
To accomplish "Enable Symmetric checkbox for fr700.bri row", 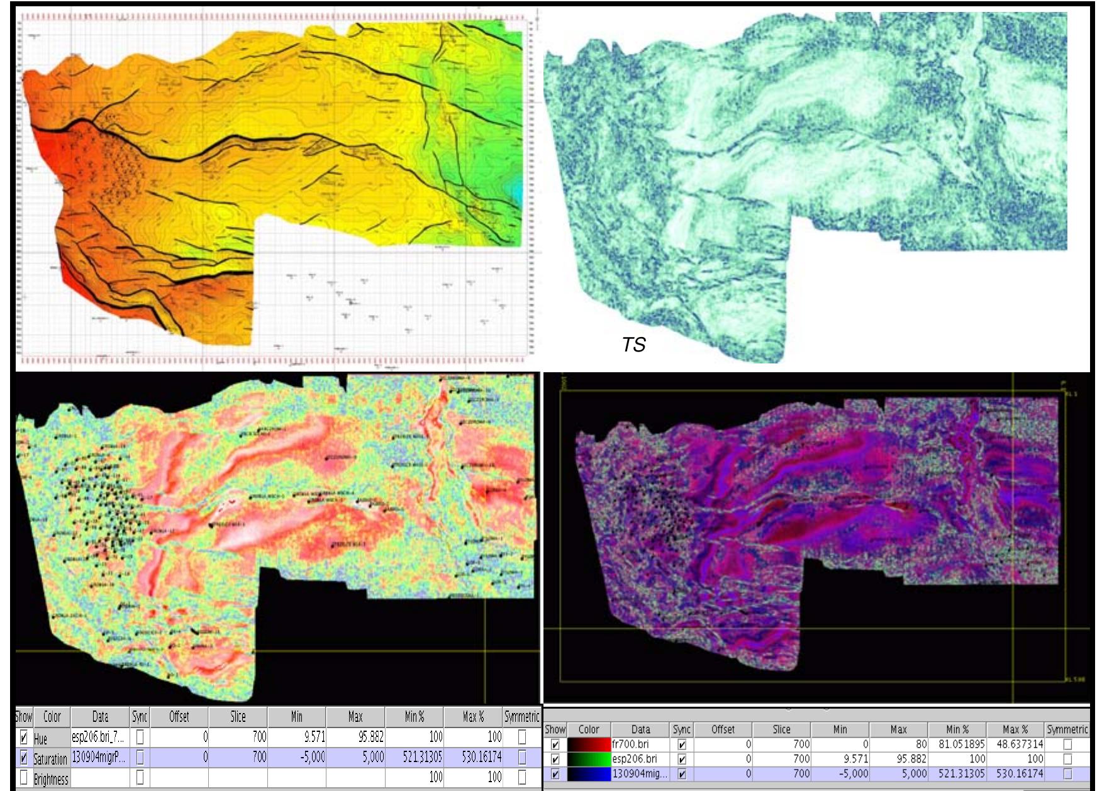I will click(1067, 744).
